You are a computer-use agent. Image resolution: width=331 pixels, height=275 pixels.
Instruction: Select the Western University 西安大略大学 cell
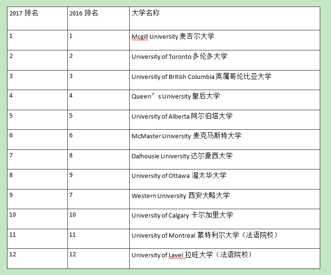pyautogui.click(x=181, y=196)
